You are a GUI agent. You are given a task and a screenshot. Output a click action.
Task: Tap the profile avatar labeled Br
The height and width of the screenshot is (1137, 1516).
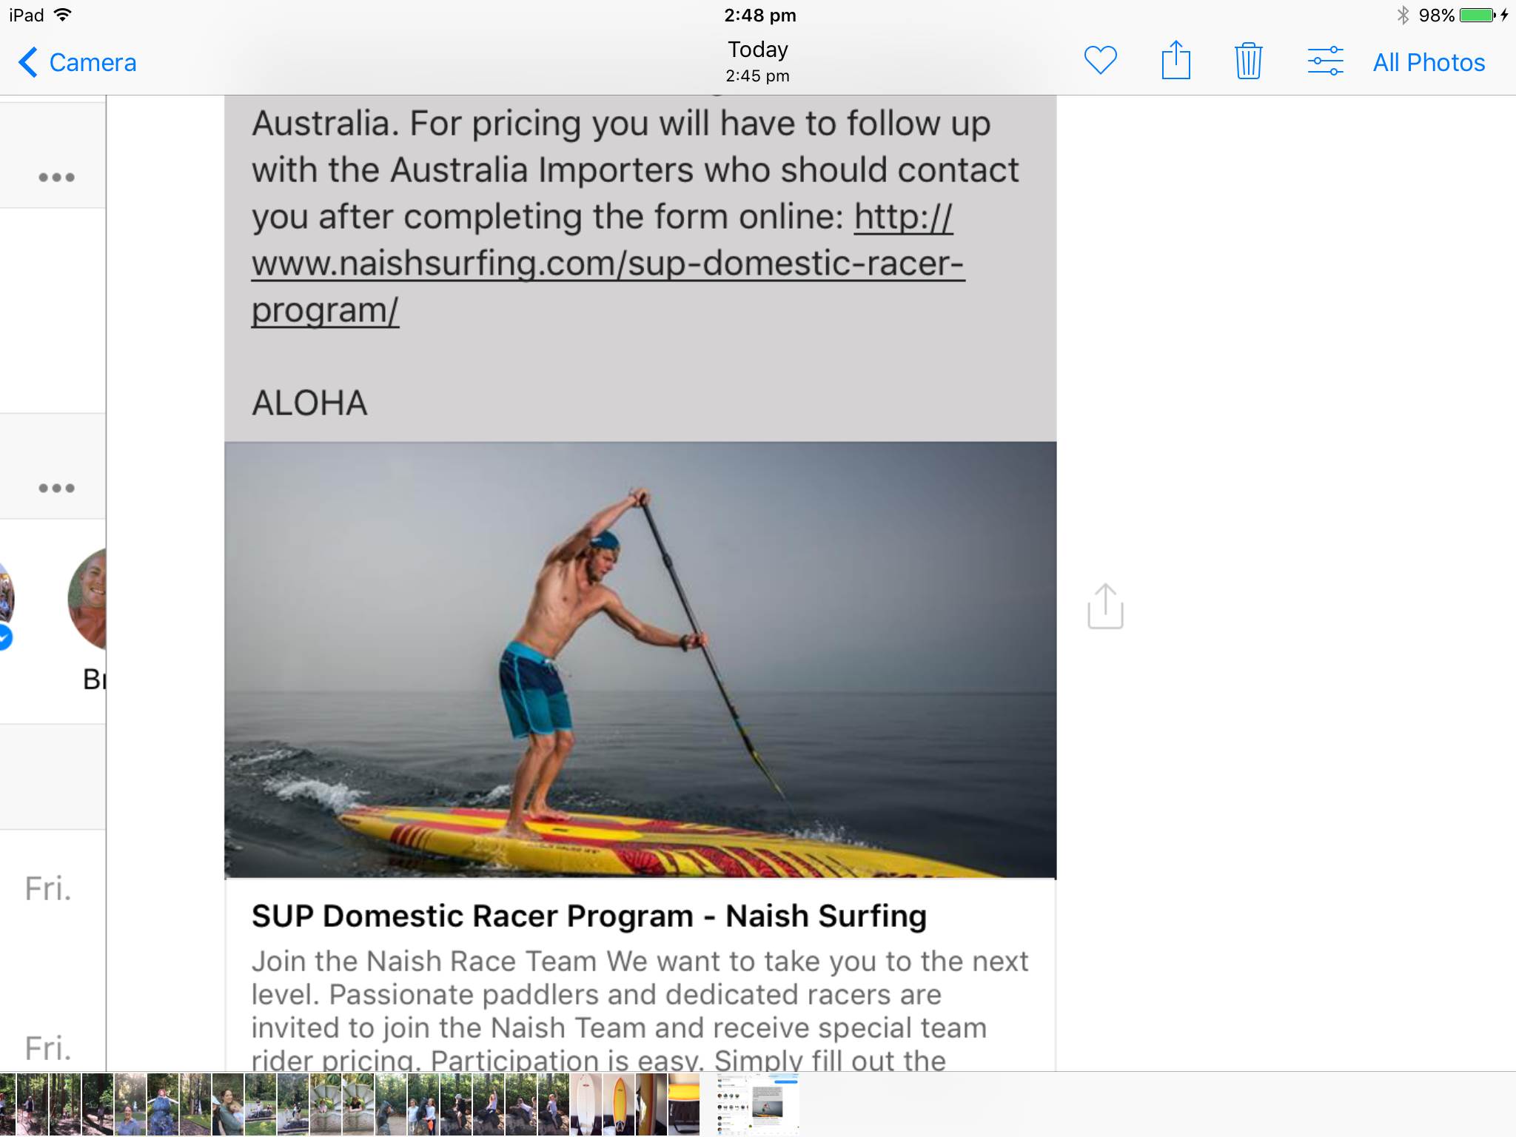(87, 600)
